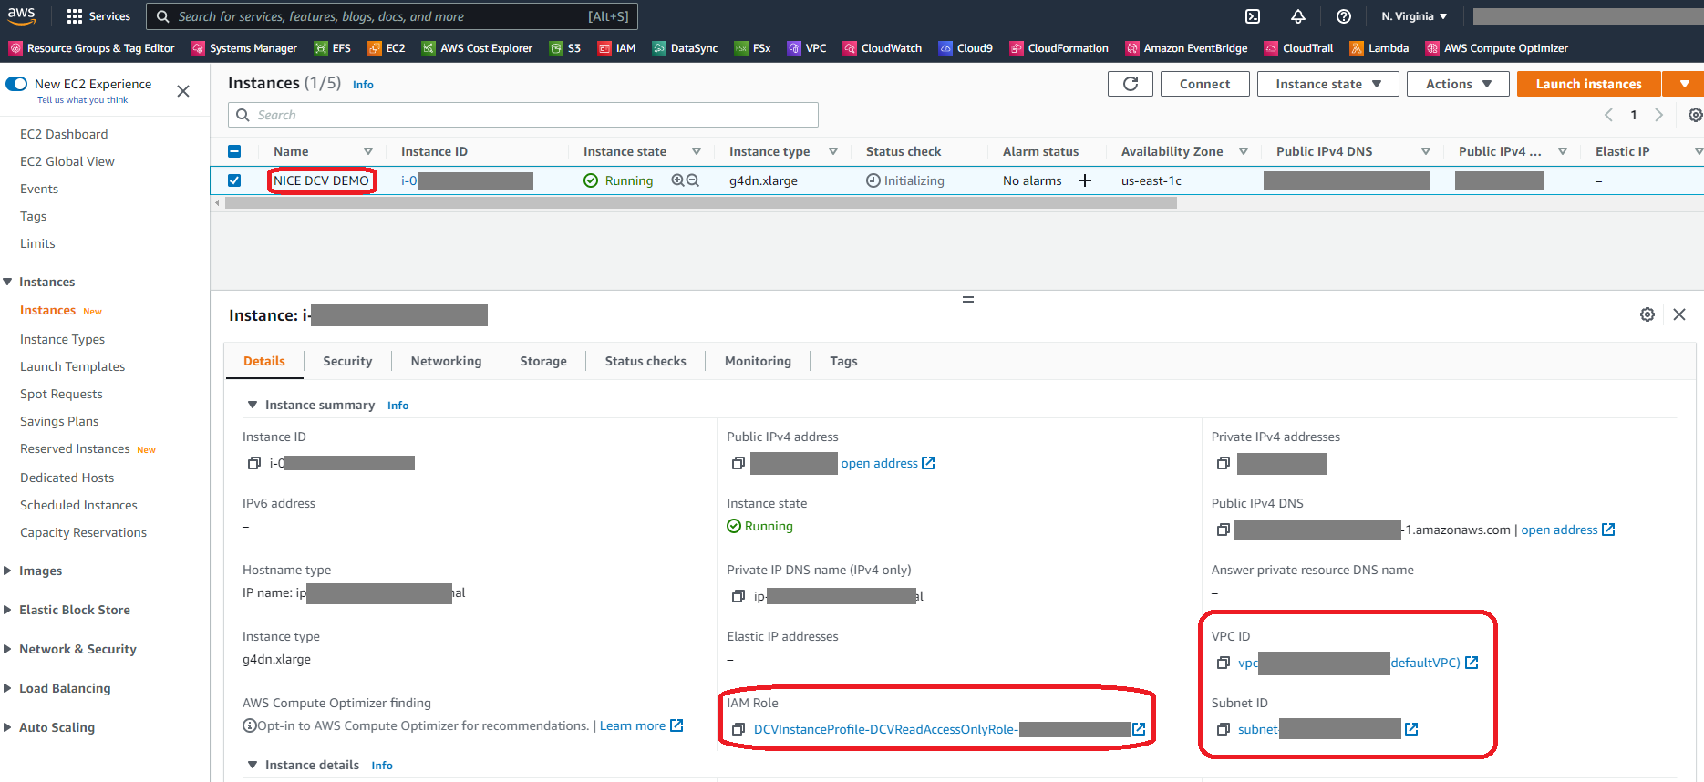Expand Auto Scaling section
Screen dimensions: 1704x782
pos(8,727)
